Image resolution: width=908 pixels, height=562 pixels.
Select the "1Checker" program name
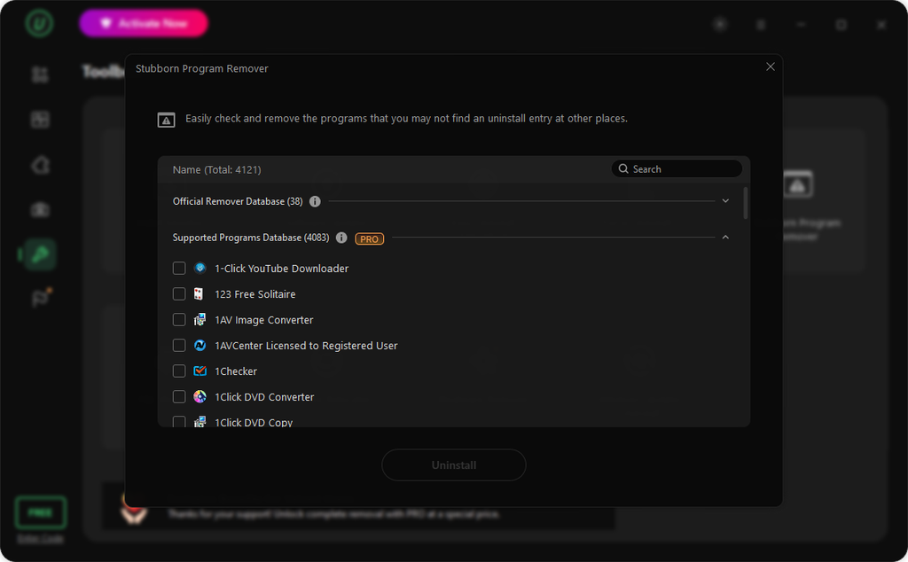(x=236, y=371)
